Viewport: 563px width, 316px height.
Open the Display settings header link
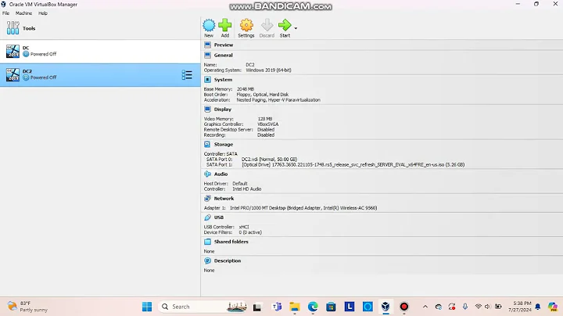[x=223, y=110]
